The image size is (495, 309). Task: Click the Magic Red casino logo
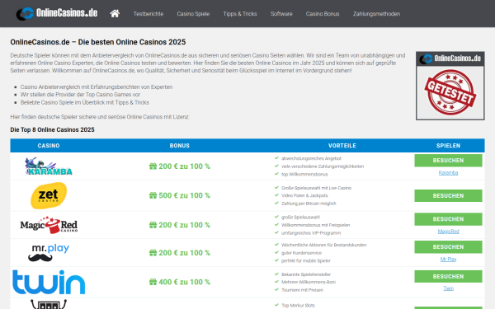click(49, 225)
